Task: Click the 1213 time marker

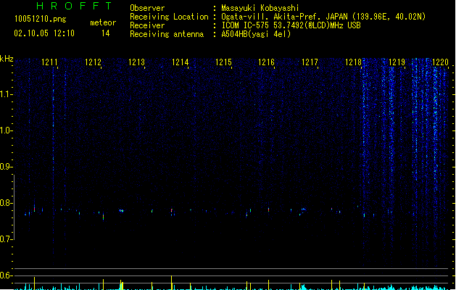Action: [136, 62]
